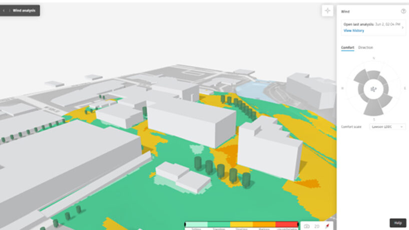Click the View history link
Image resolution: width=409 pixels, height=230 pixels.
click(353, 31)
